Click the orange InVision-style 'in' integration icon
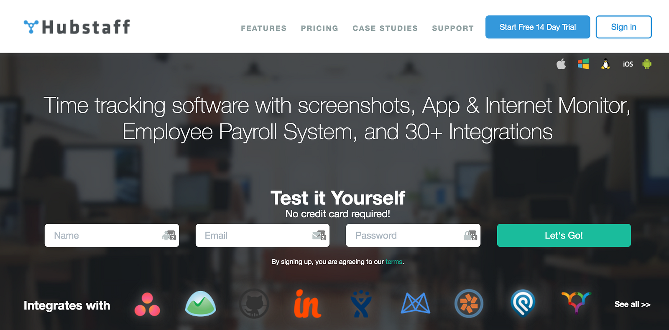This screenshot has width=669, height=330. pyautogui.click(x=307, y=304)
